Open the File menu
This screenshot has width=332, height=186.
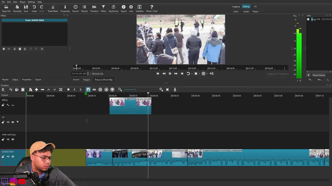3,2
